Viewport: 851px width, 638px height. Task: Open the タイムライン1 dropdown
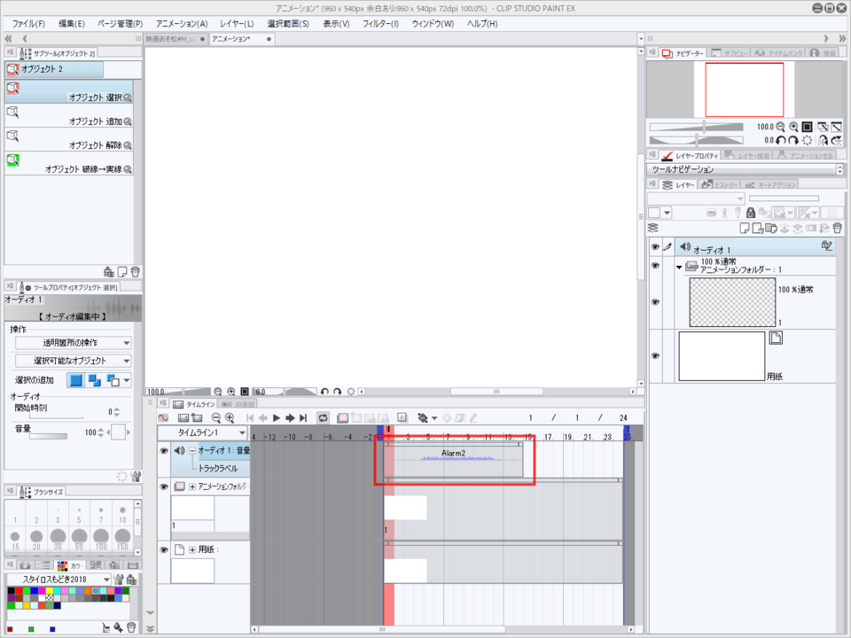coord(202,433)
